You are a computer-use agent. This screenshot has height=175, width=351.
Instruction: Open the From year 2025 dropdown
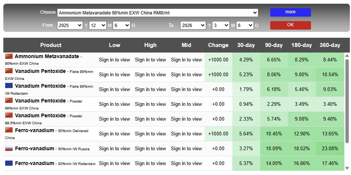(x=70, y=25)
